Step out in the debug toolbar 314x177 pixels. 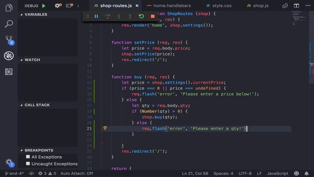130,16
